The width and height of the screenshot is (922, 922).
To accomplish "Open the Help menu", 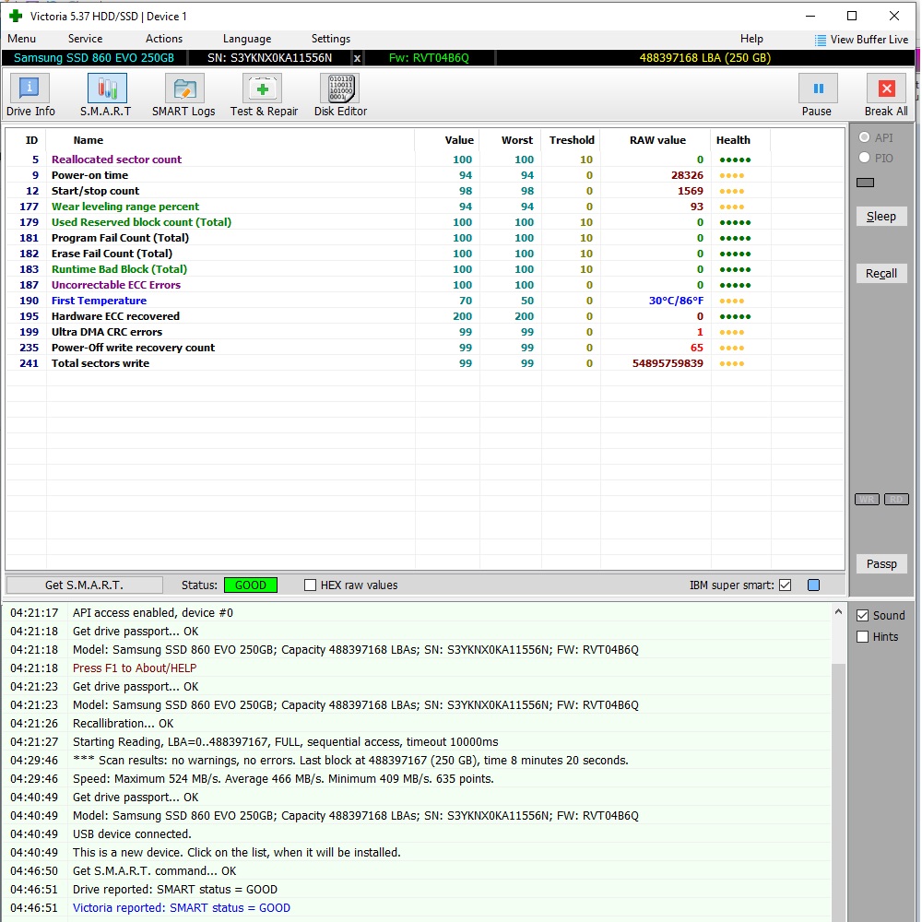I will click(751, 39).
